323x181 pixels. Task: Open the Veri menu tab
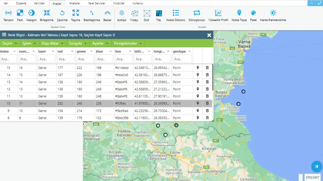[x=6, y=3]
